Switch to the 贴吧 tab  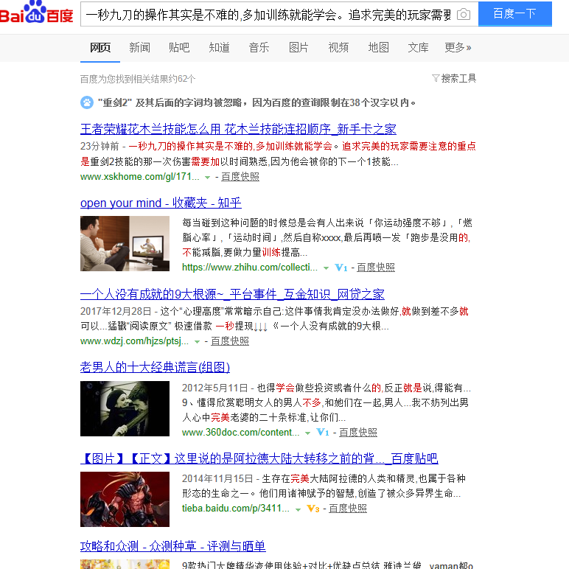(179, 47)
